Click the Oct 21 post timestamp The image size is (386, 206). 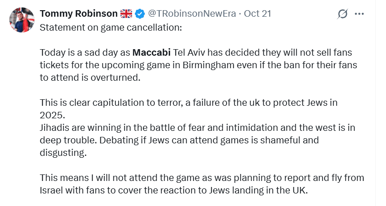pyautogui.click(x=257, y=14)
